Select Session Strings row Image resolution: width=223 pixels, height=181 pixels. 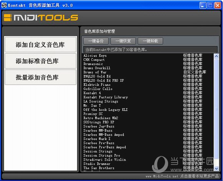coord(148,151)
